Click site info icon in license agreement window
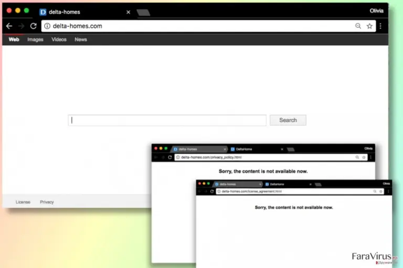 click(219, 191)
